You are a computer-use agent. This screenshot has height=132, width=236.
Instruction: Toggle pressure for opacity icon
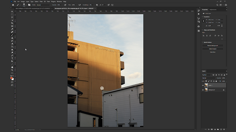point(65,5)
